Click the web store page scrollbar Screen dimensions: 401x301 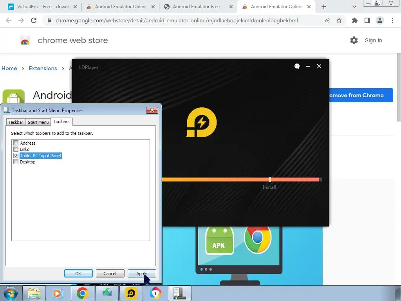pyautogui.click(x=399, y=87)
